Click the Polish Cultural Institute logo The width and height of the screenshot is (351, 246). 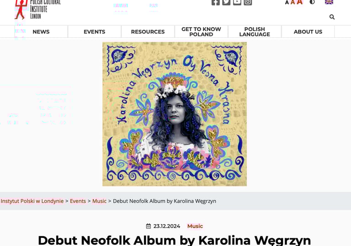click(x=37, y=10)
